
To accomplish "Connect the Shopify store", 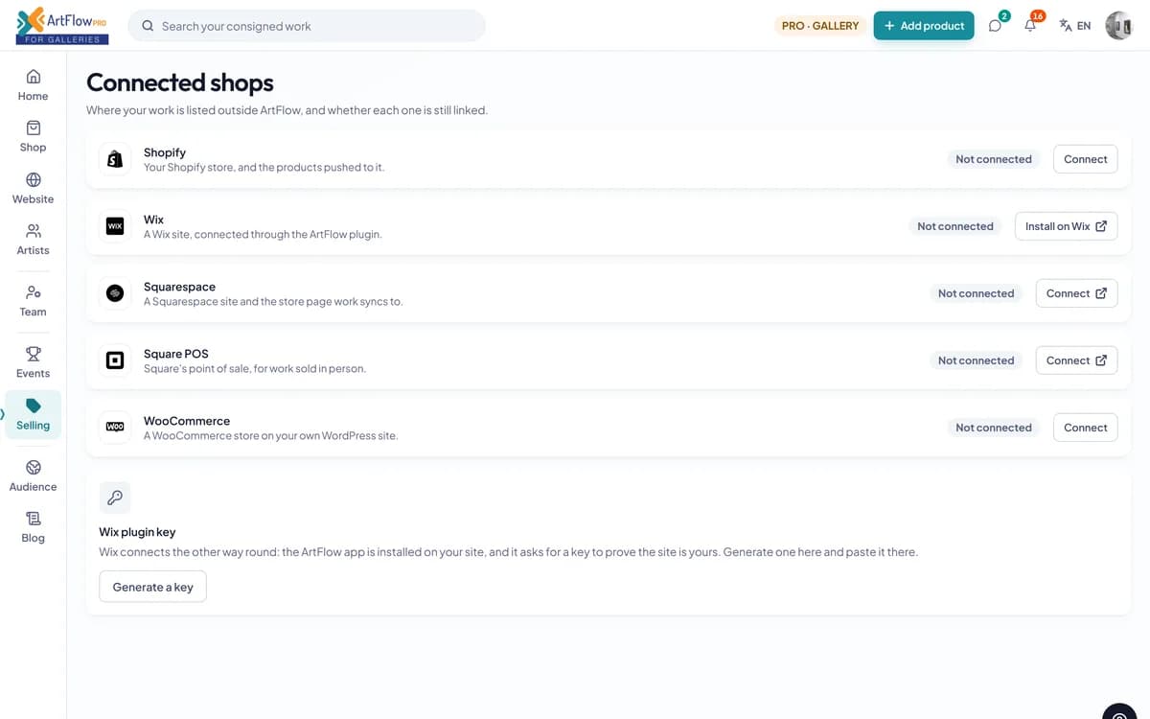I will (1085, 159).
